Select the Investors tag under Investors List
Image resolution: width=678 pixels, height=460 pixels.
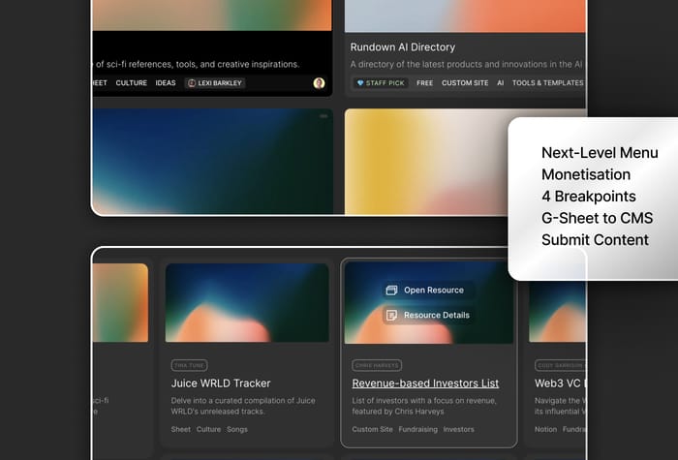click(459, 429)
